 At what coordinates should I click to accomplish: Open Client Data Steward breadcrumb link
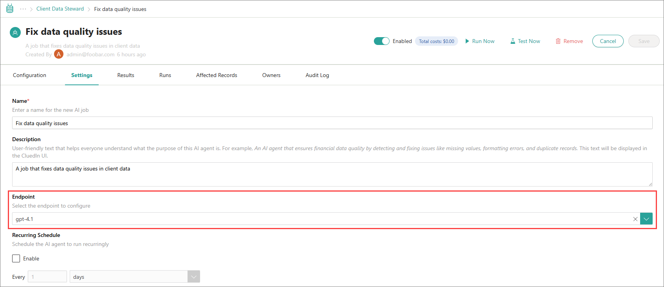tap(60, 9)
